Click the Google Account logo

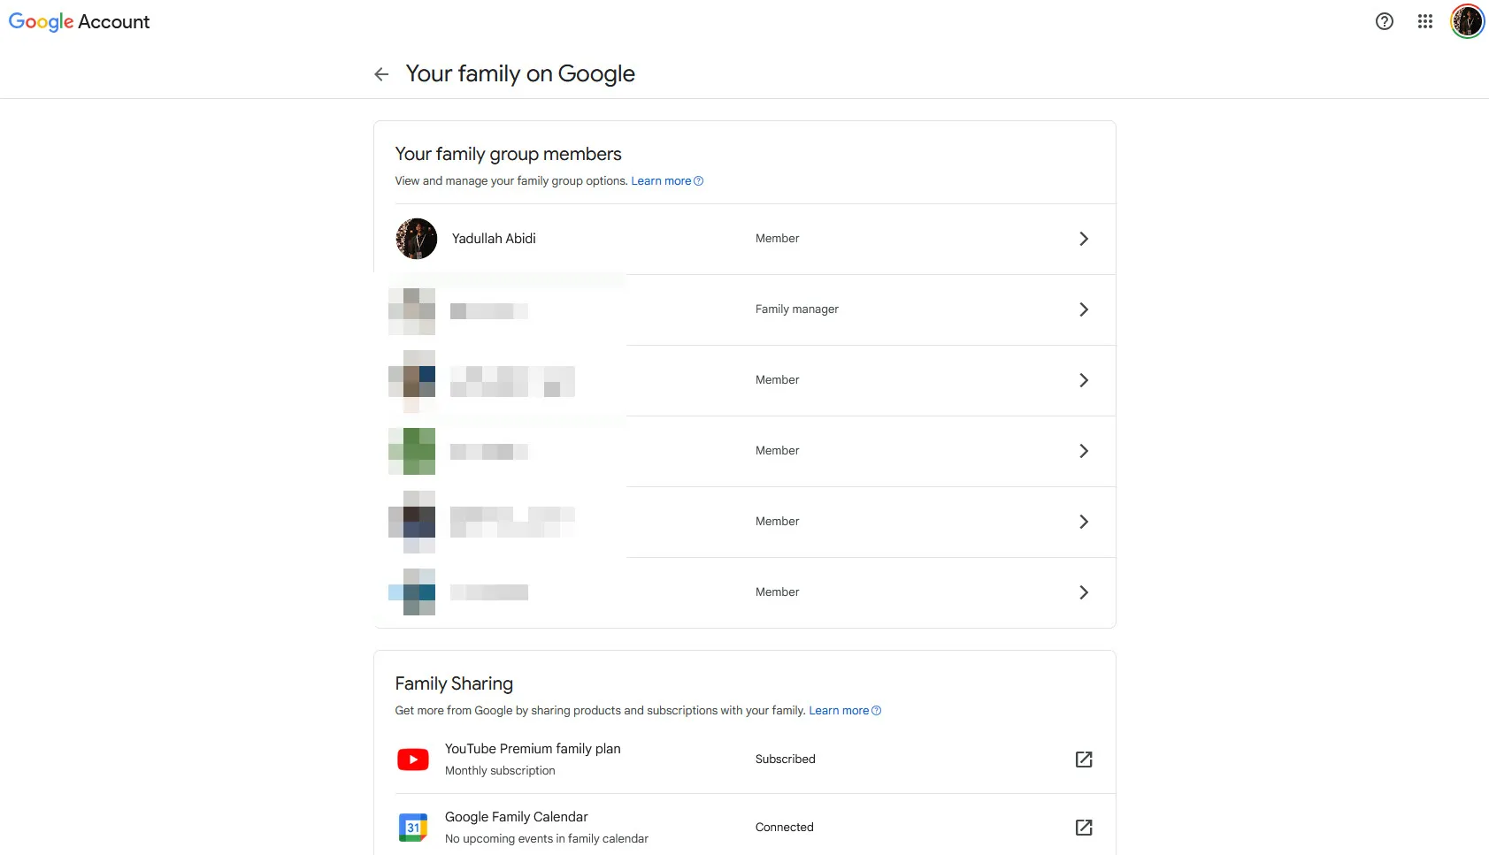(x=79, y=21)
